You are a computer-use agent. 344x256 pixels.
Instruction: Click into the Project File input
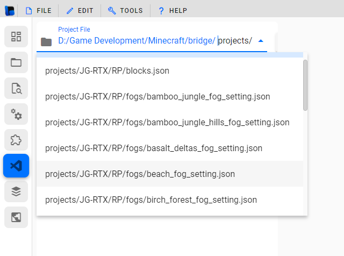point(155,41)
